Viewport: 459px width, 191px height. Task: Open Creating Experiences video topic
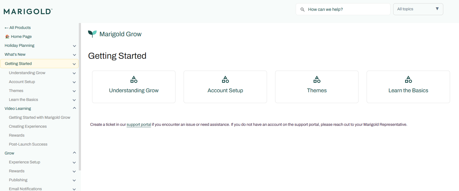click(x=28, y=126)
